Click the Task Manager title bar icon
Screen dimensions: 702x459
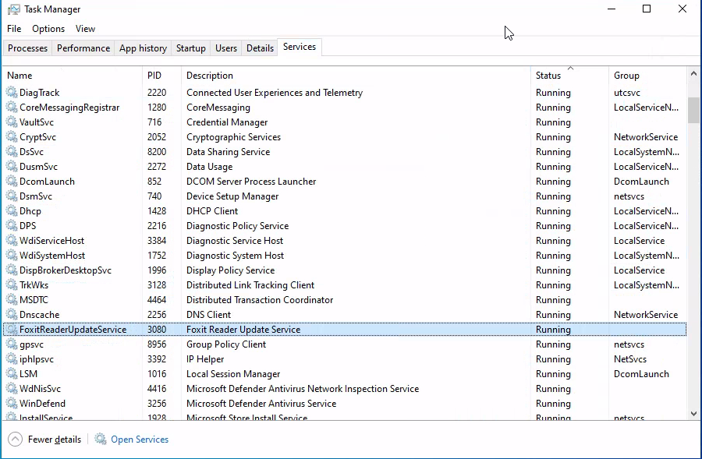(13, 9)
